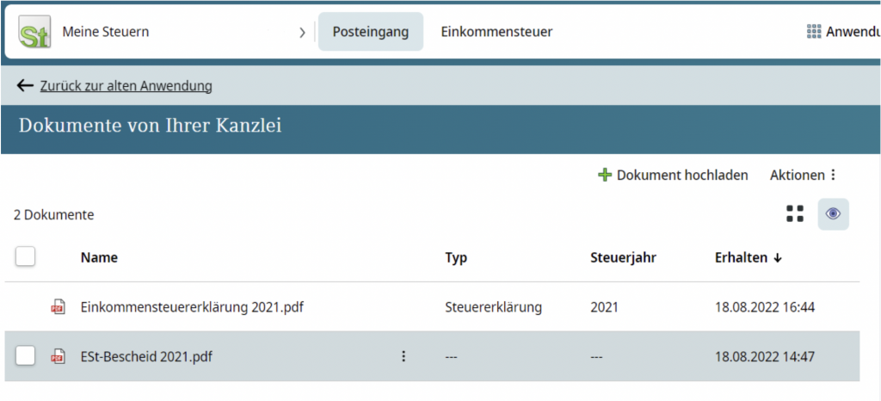This screenshot has height=401, width=881.
Task: Tick the checkbox for ESt-Bescheid 2021.pdf
Action: tap(26, 356)
